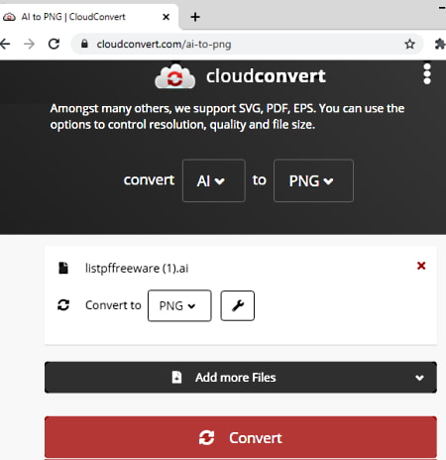
Task: Click the red Convert button
Action: coord(241,437)
